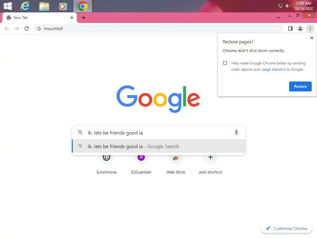Viewport: 317px width, 238px height.
Task: Reload the current page
Action: (27, 29)
